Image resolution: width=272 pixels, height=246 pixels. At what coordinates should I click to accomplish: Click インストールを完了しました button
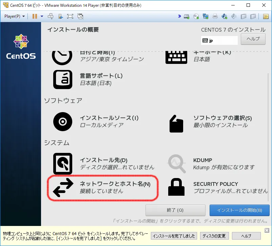174,236
